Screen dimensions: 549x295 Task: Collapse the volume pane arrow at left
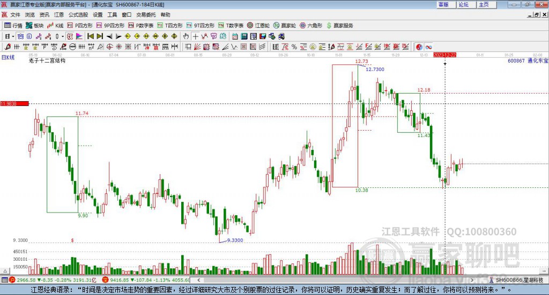click(5, 271)
